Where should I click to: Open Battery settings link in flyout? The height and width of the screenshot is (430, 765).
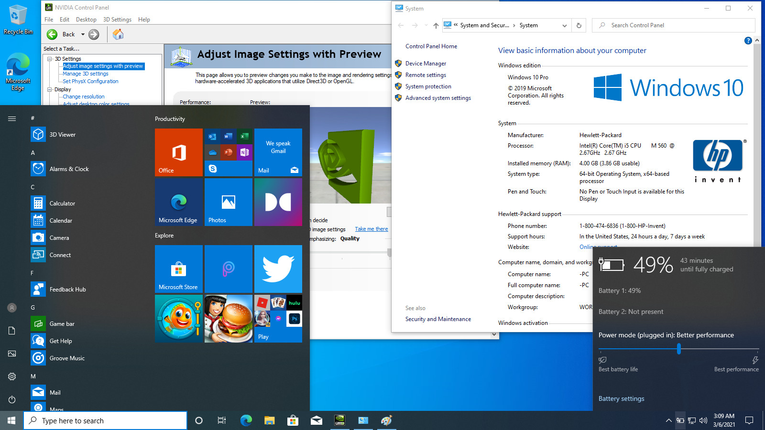pos(621,398)
